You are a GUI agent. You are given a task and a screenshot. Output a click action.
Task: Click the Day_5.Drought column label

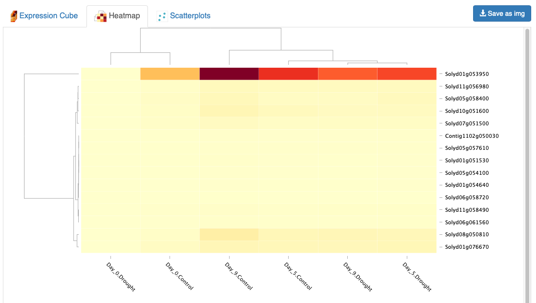[x=417, y=277]
